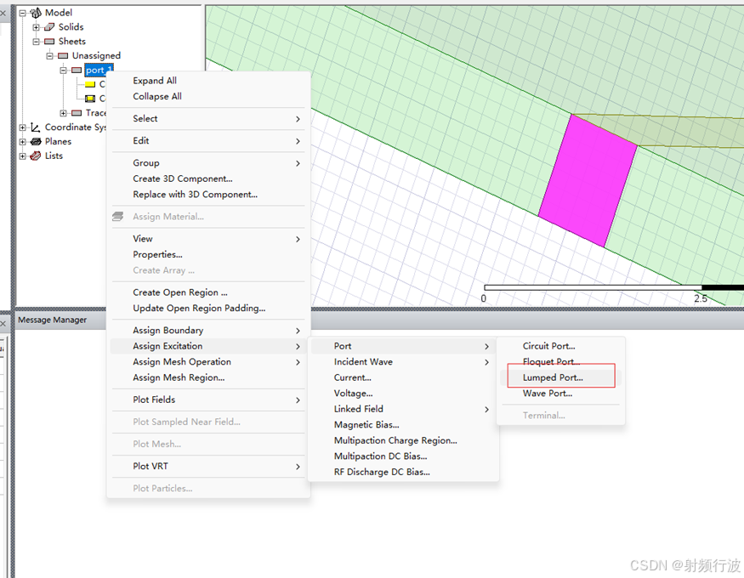
Task: Expand the Trace node
Action: [63, 113]
